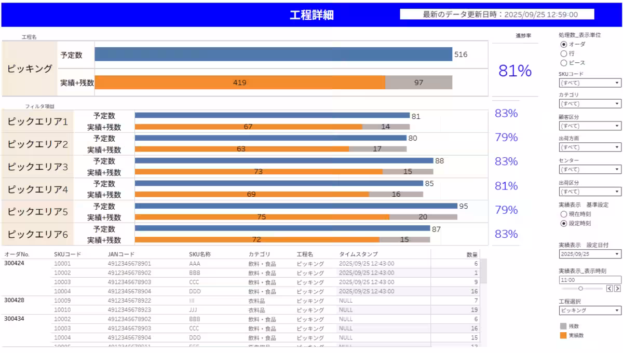623x353 pixels.
Task: Click the previous time step arrow button
Action: [610, 289]
